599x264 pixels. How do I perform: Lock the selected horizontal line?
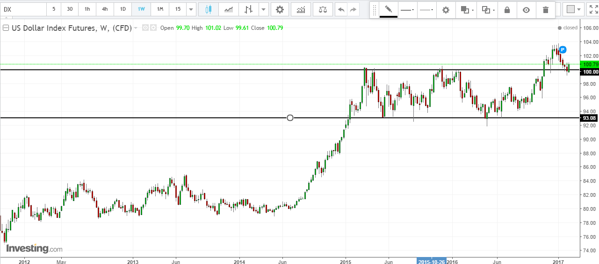(x=507, y=10)
